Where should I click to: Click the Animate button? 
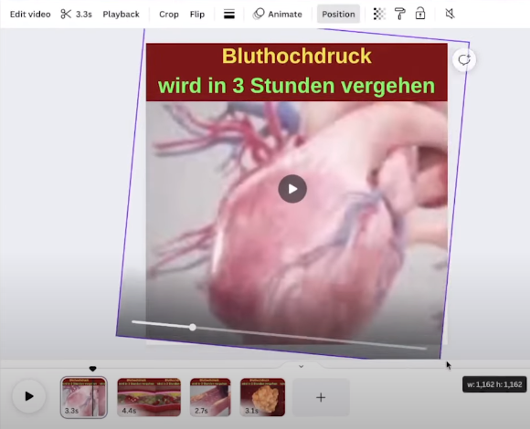pos(278,15)
